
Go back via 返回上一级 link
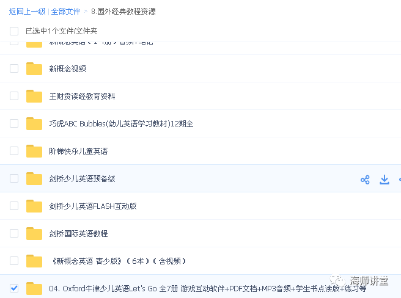pyautogui.click(x=27, y=12)
